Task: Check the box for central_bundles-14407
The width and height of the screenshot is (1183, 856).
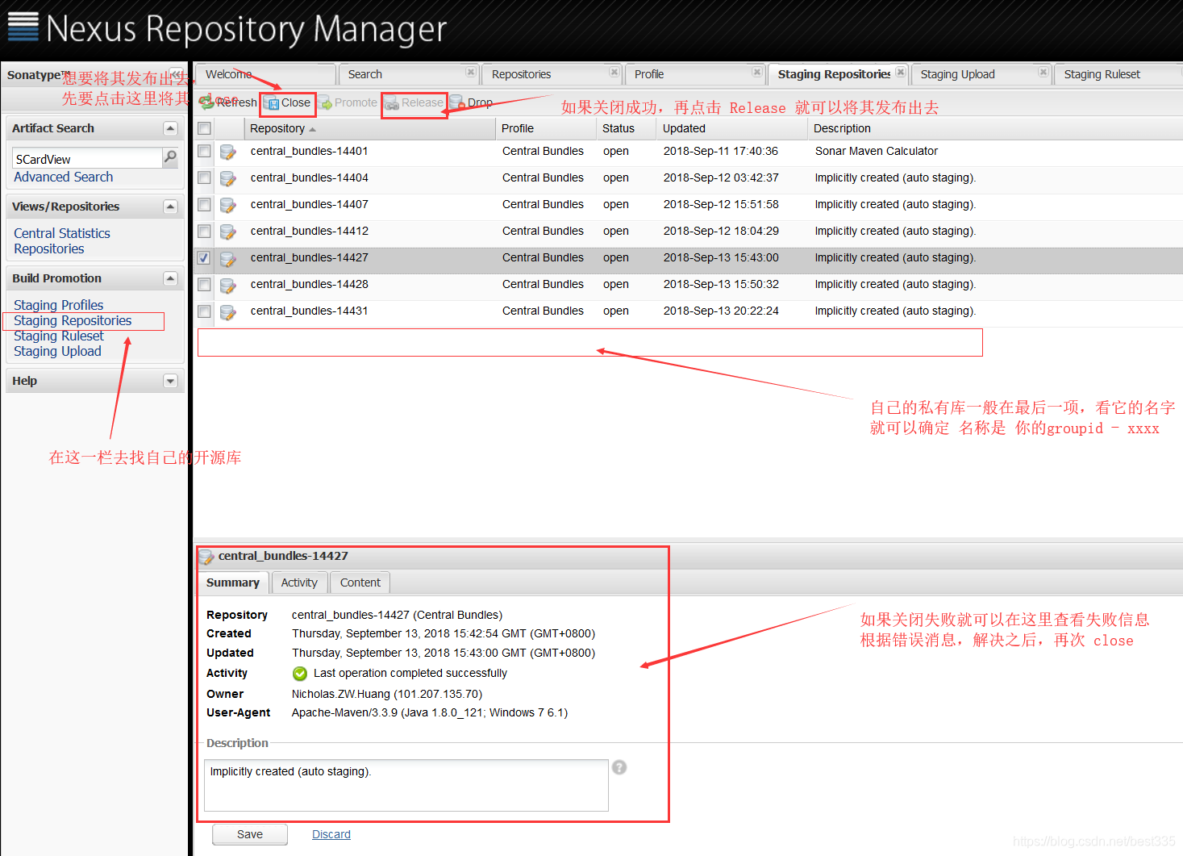Action: pos(205,204)
